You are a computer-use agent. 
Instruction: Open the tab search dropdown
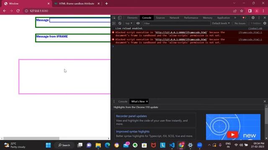(234, 3)
